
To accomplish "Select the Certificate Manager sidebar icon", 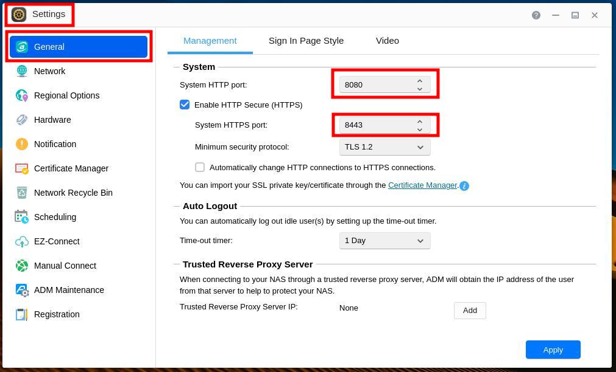I will tap(22, 168).
